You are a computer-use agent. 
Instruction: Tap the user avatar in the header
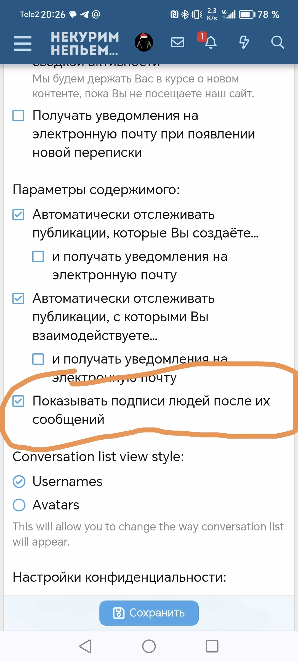[x=143, y=43]
